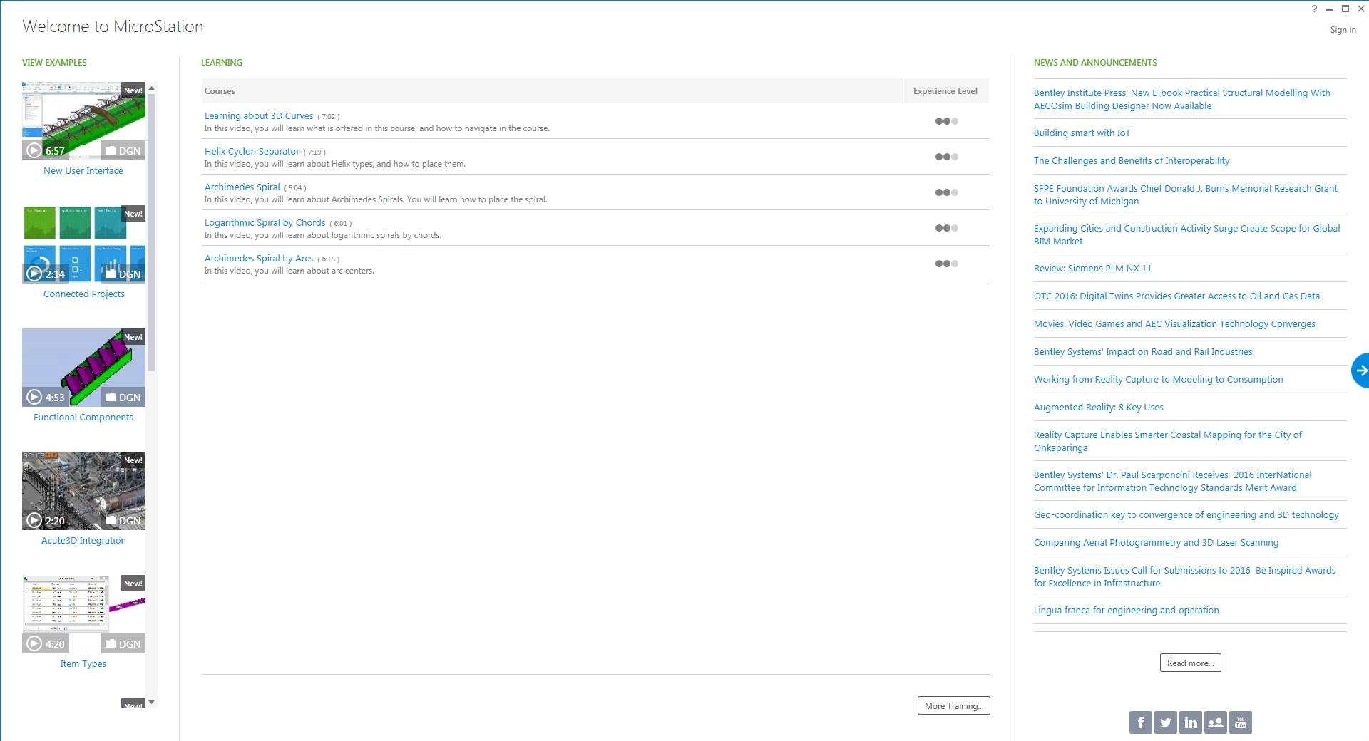This screenshot has width=1369, height=741.
Task: Open the YouTube social icon
Action: click(x=1240, y=722)
